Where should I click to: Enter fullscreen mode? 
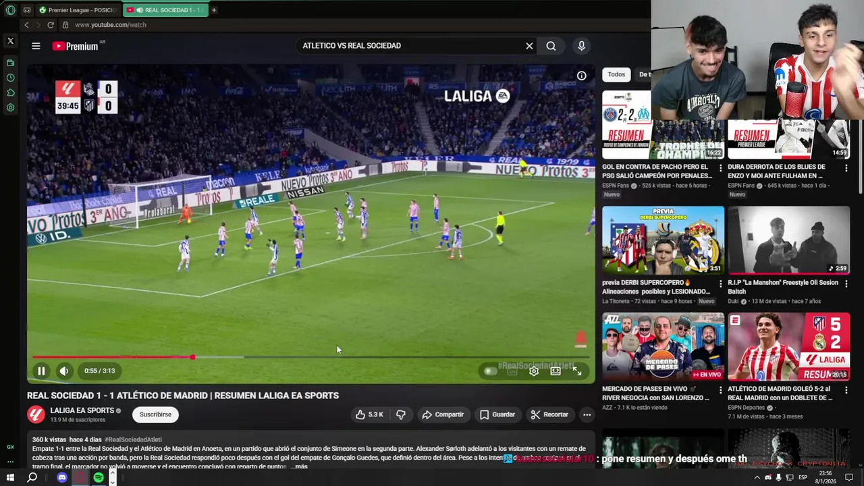click(577, 371)
